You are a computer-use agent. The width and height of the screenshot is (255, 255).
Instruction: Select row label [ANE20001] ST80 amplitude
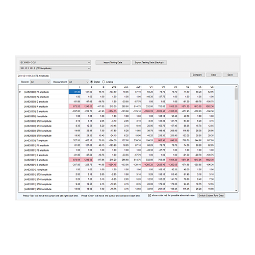tap(38, 189)
